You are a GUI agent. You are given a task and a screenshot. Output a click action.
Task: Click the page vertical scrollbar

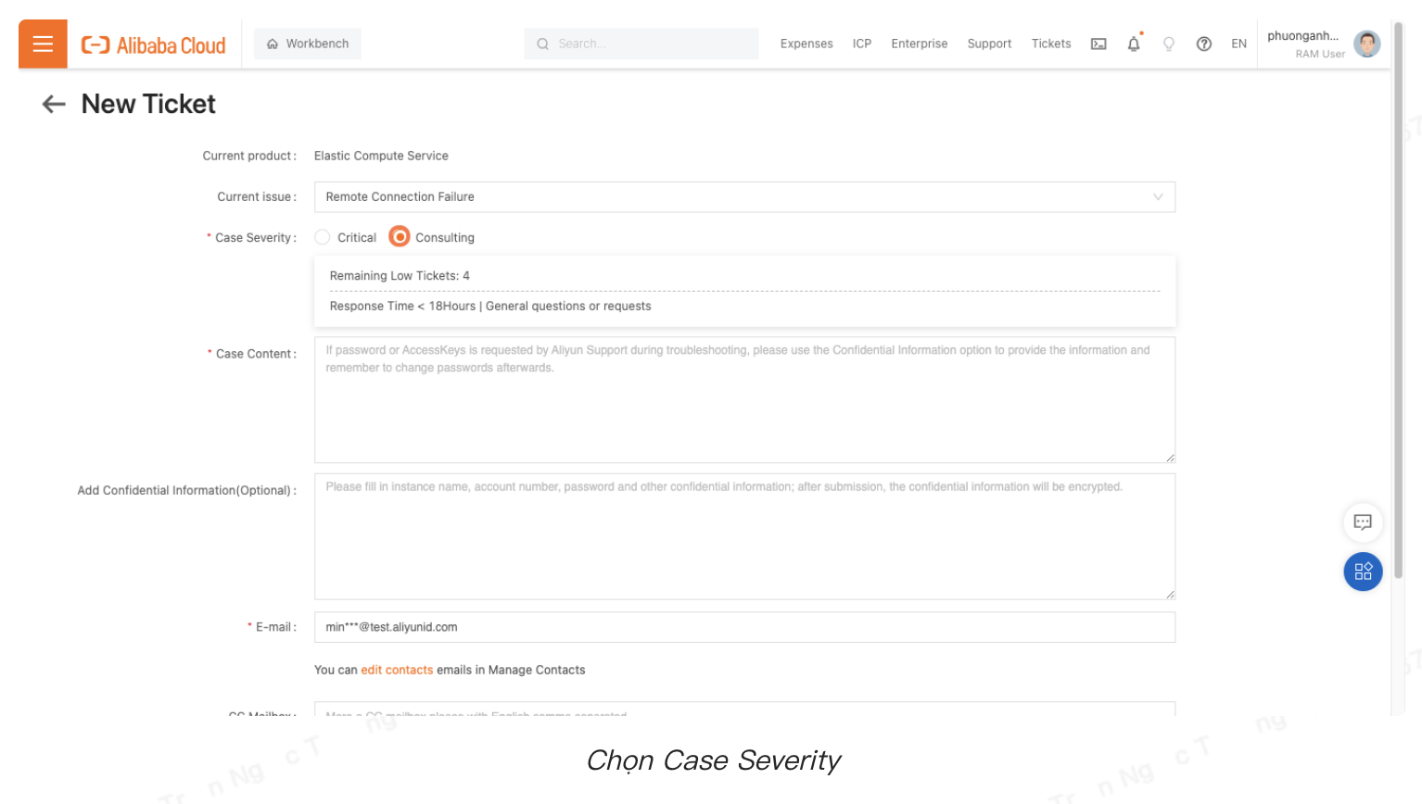[x=1398, y=296]
